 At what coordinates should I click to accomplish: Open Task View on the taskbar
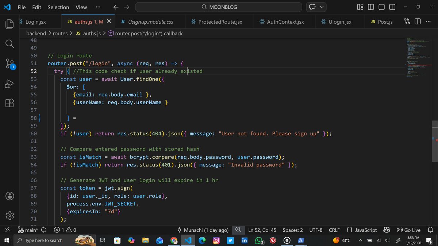point(102,240)
